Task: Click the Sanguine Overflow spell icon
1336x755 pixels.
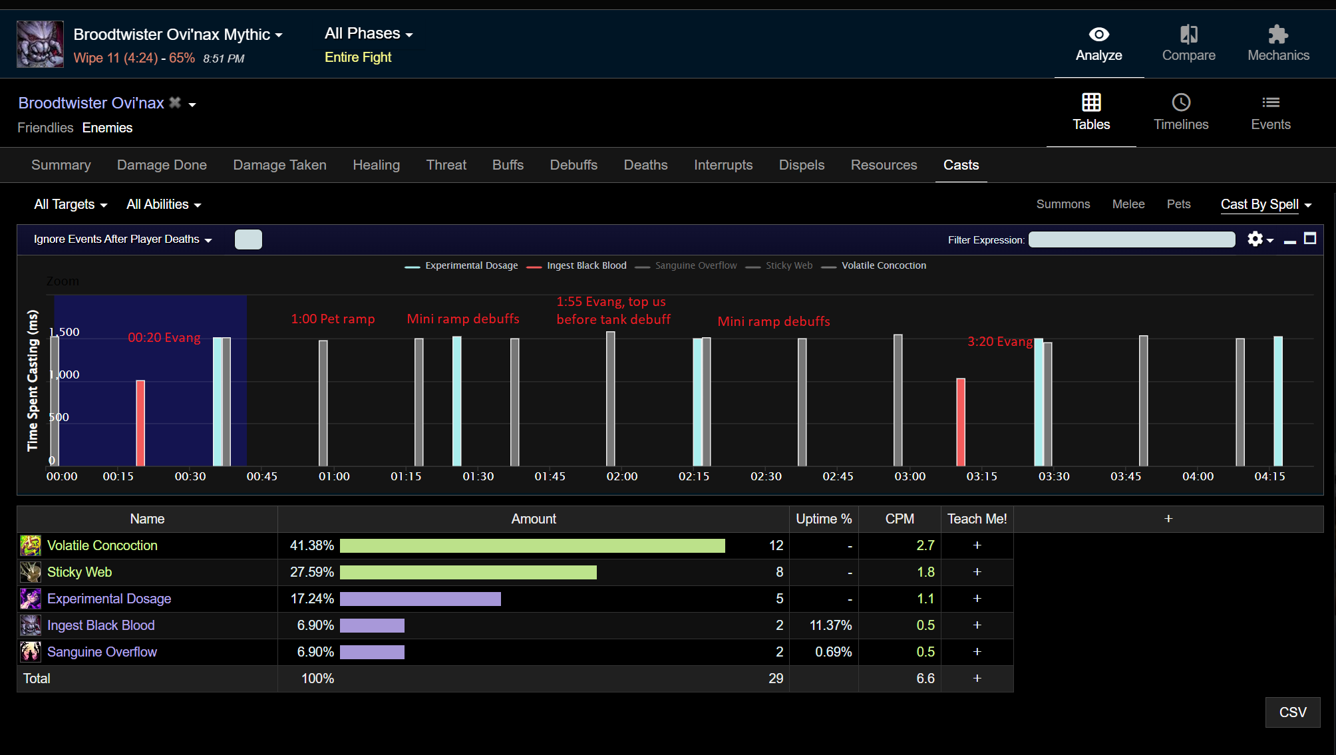Action: pyautogui.click(x=31, y=652)
